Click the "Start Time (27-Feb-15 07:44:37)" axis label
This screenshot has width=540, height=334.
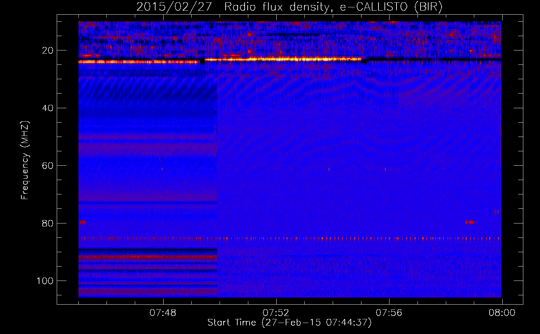(289, 323)
